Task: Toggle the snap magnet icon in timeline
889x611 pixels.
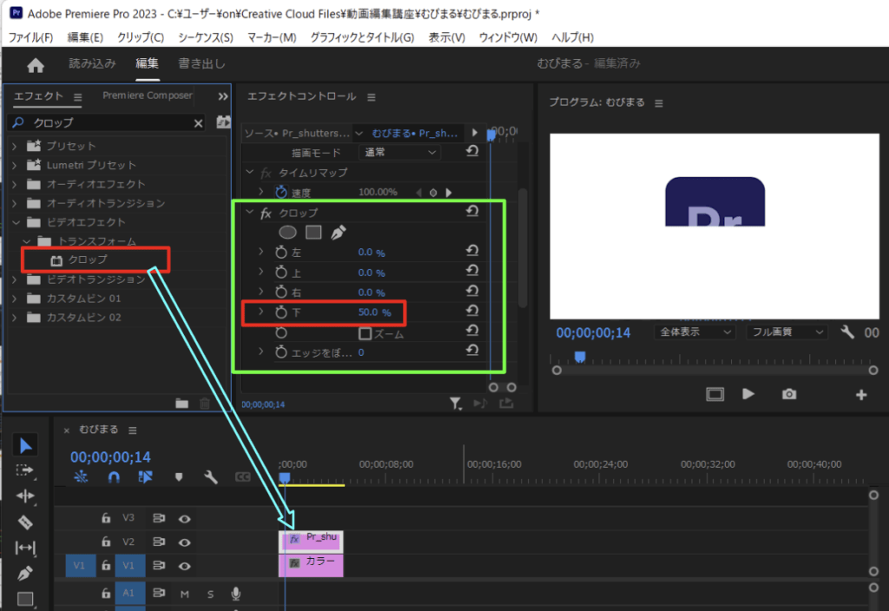Action: 113,476
